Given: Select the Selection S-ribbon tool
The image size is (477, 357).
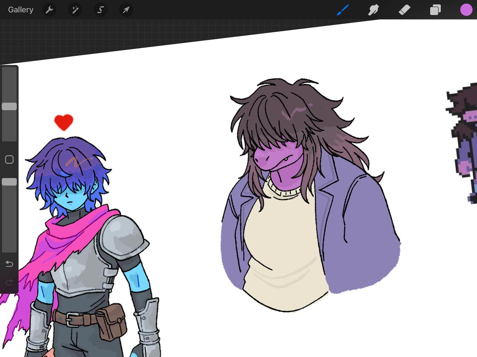Looking at the screenshot, I should click(101, 10).
